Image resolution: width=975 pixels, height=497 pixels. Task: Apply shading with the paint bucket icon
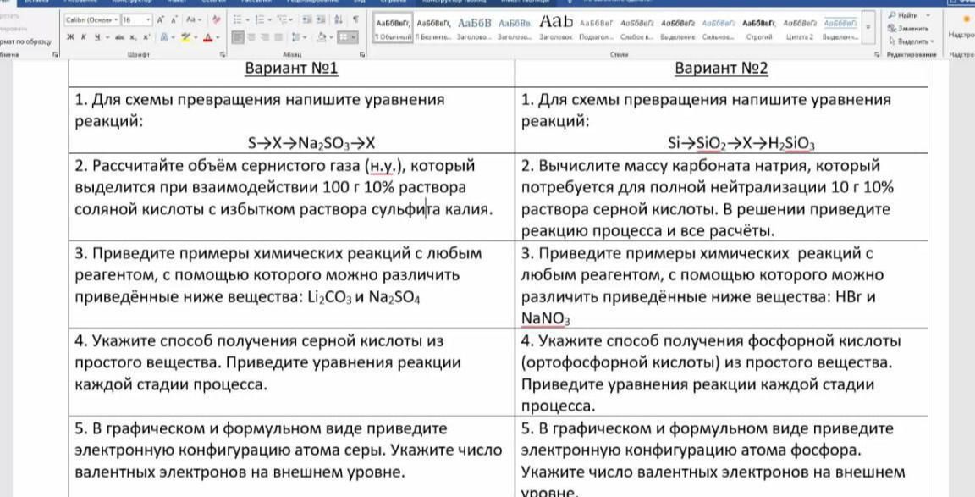coord(322,37)
